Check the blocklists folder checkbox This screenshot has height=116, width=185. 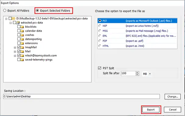coord(19,27)
